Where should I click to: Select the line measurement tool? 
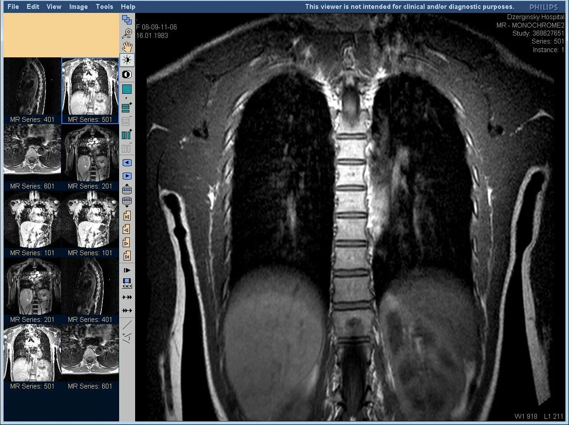pos(127,325)
